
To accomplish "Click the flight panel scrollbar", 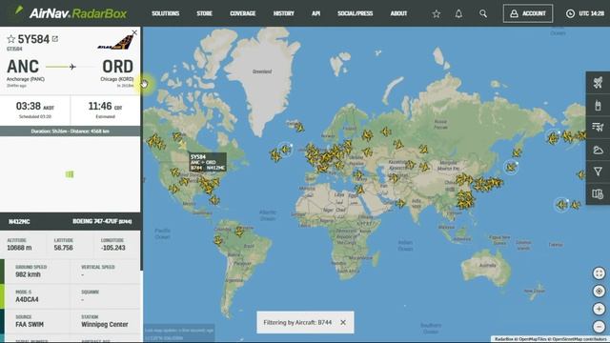I will (x=142, y=148).
